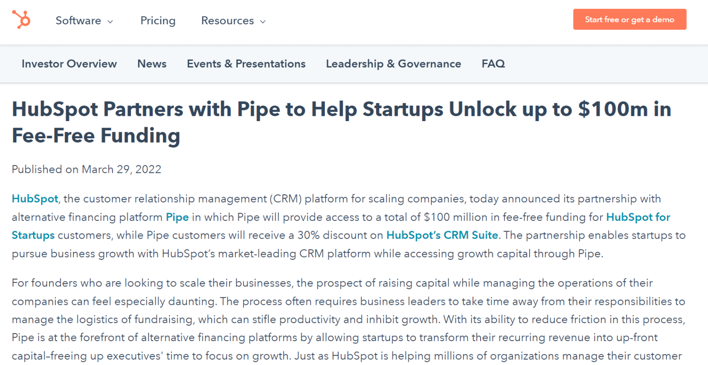Viewport: 708px width, 365px height.
Task: Click the Software menu label
Action: point(78,21)
